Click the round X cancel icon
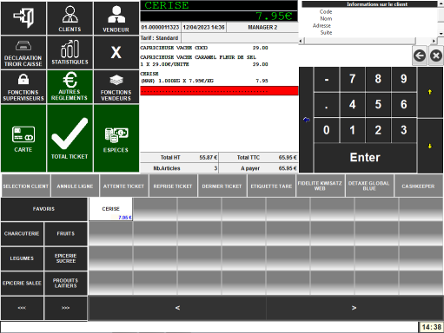 436,55
